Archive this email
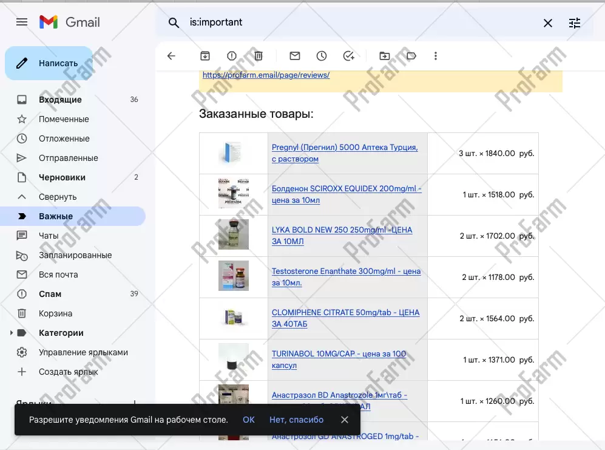This screenshot has height=450, width=605. [x=205, y=56]
